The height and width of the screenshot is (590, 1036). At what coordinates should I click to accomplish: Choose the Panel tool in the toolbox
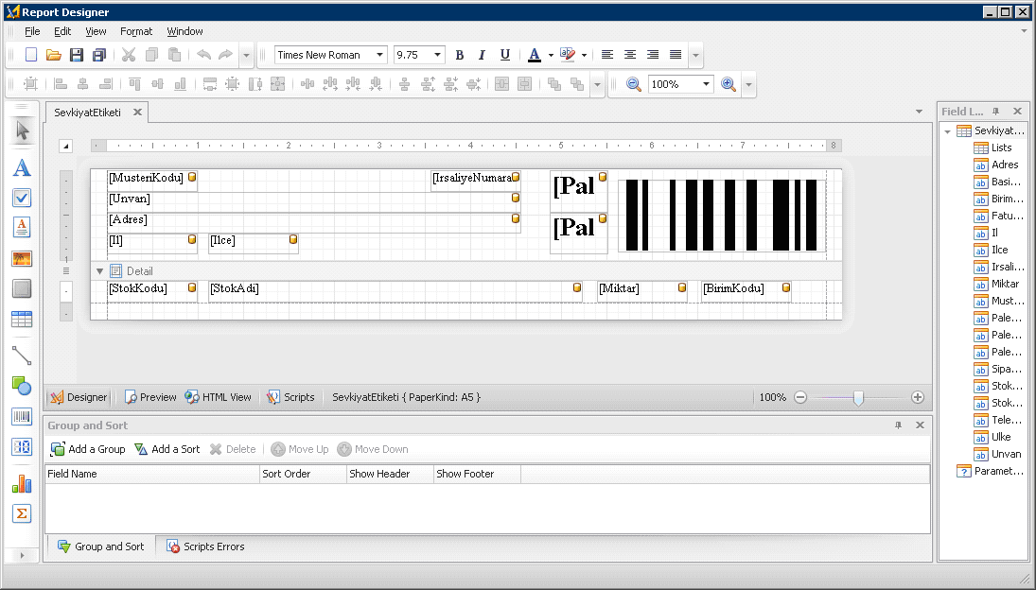[22, 288]
